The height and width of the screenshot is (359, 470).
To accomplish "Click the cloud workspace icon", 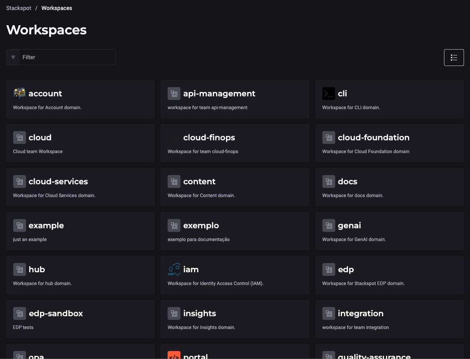I will point(20,138).
